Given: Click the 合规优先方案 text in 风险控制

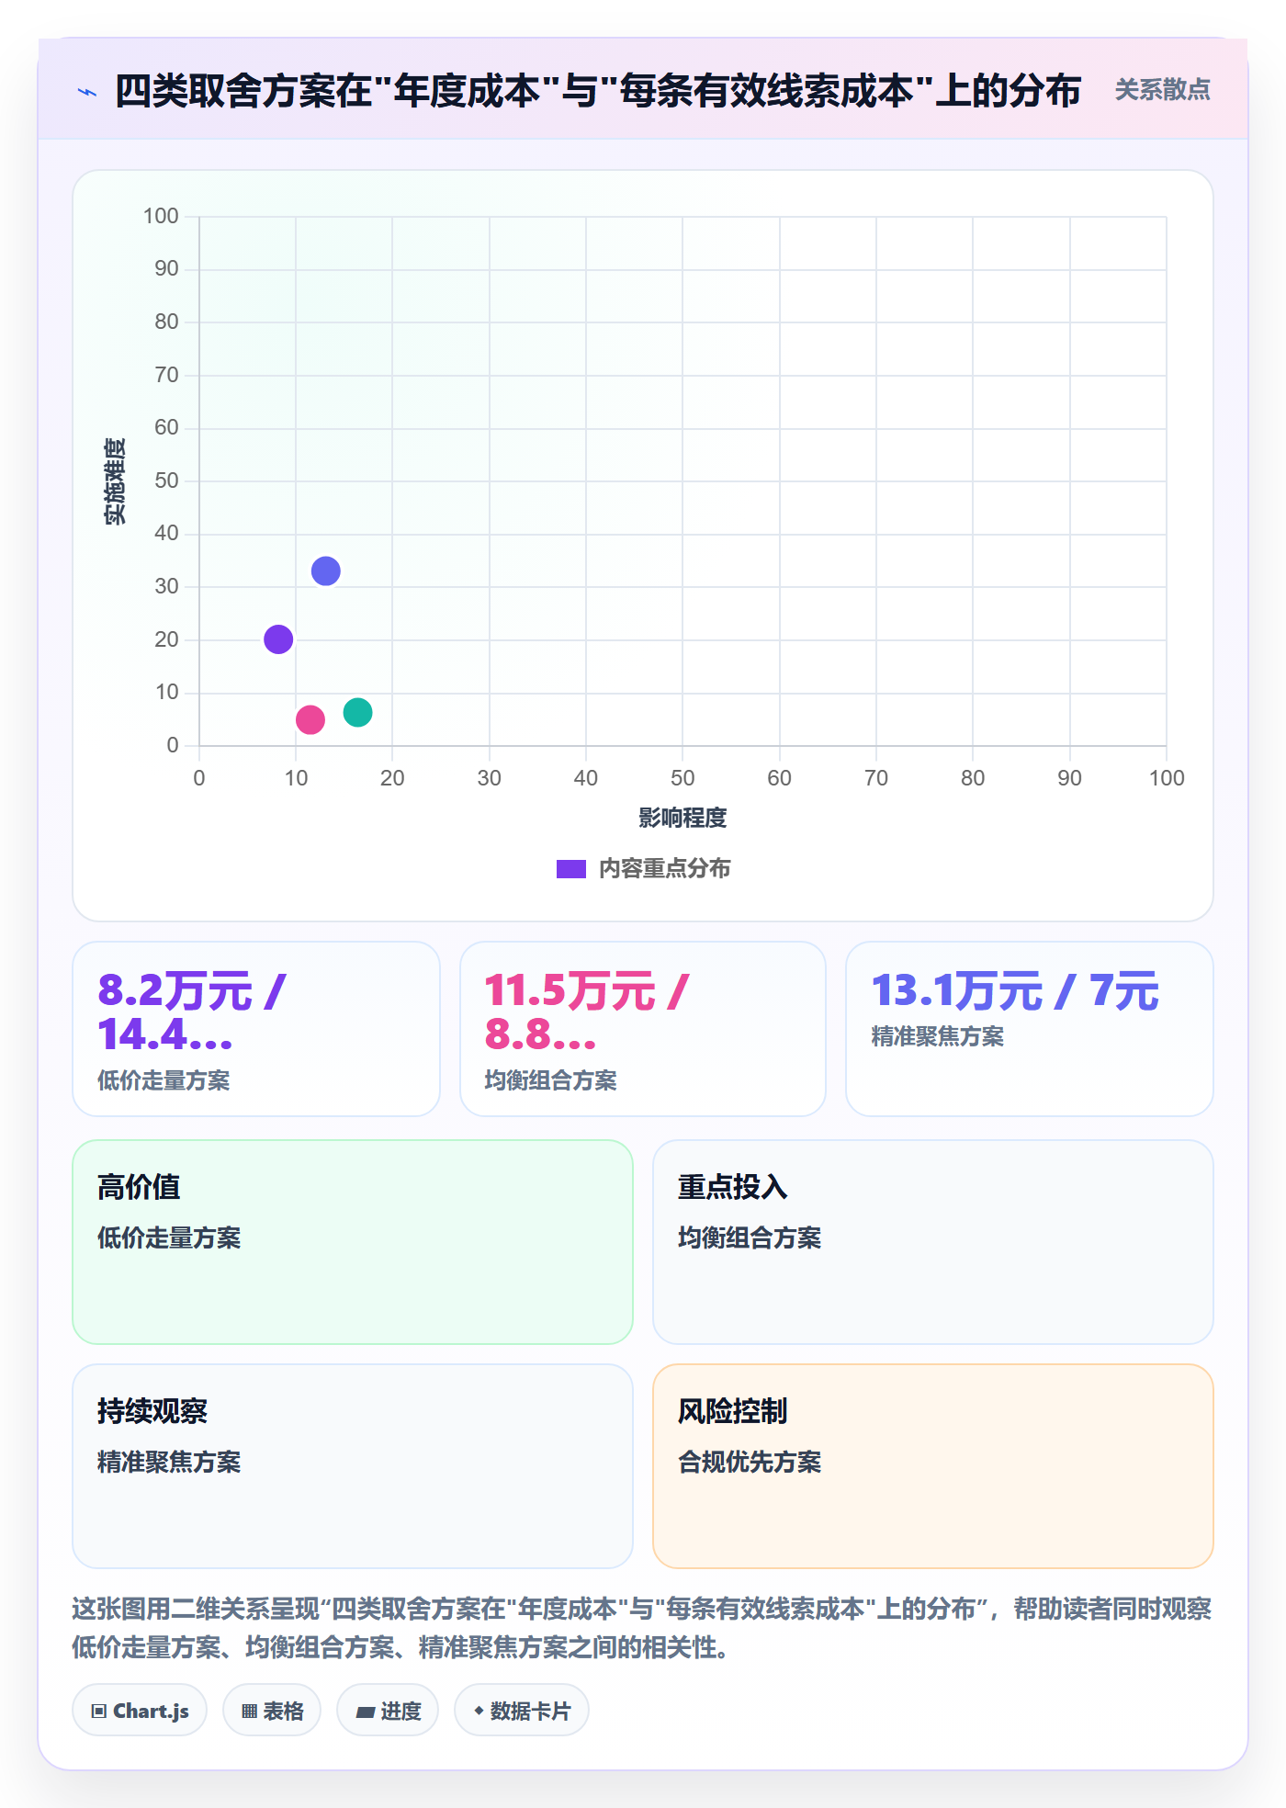Looking at the screenshot, I should 750,1462.
